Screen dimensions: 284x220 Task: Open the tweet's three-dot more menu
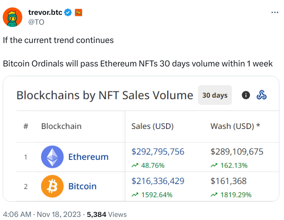(275, 13)
